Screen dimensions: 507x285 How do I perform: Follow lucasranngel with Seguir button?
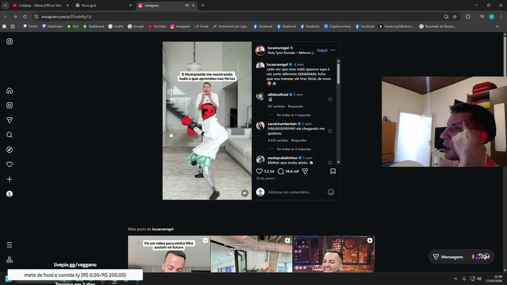coord(322,50)
